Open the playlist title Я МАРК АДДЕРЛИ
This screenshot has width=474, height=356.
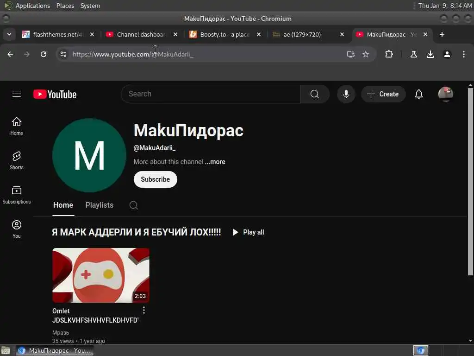(137, 232)
